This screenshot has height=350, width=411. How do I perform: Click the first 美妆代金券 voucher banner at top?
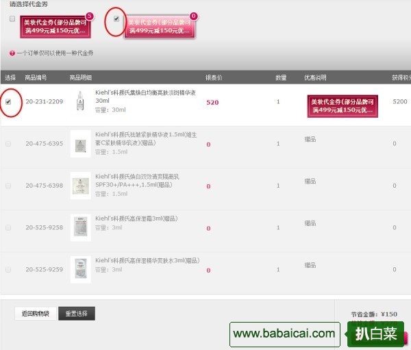coord(56,27)
